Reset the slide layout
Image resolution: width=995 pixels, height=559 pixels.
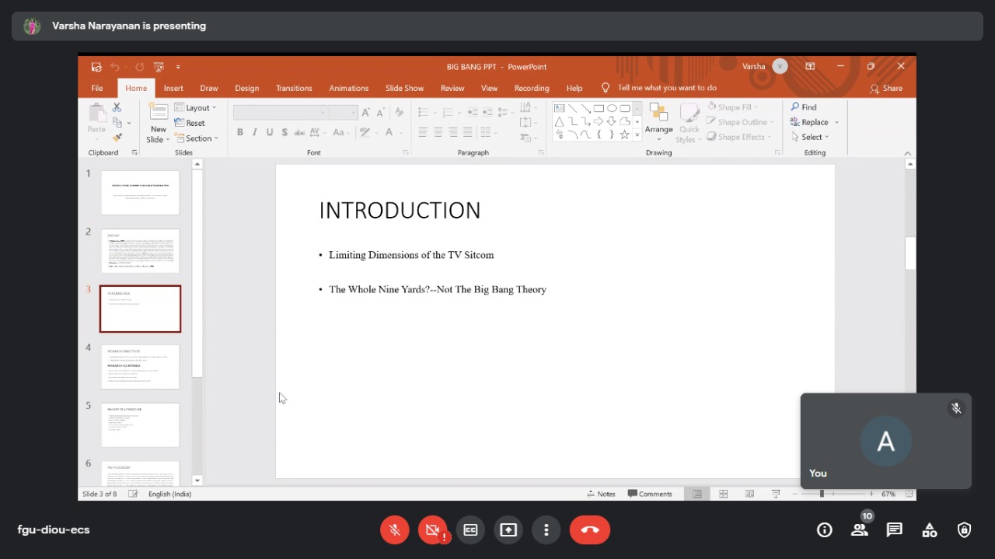[190, 123]
